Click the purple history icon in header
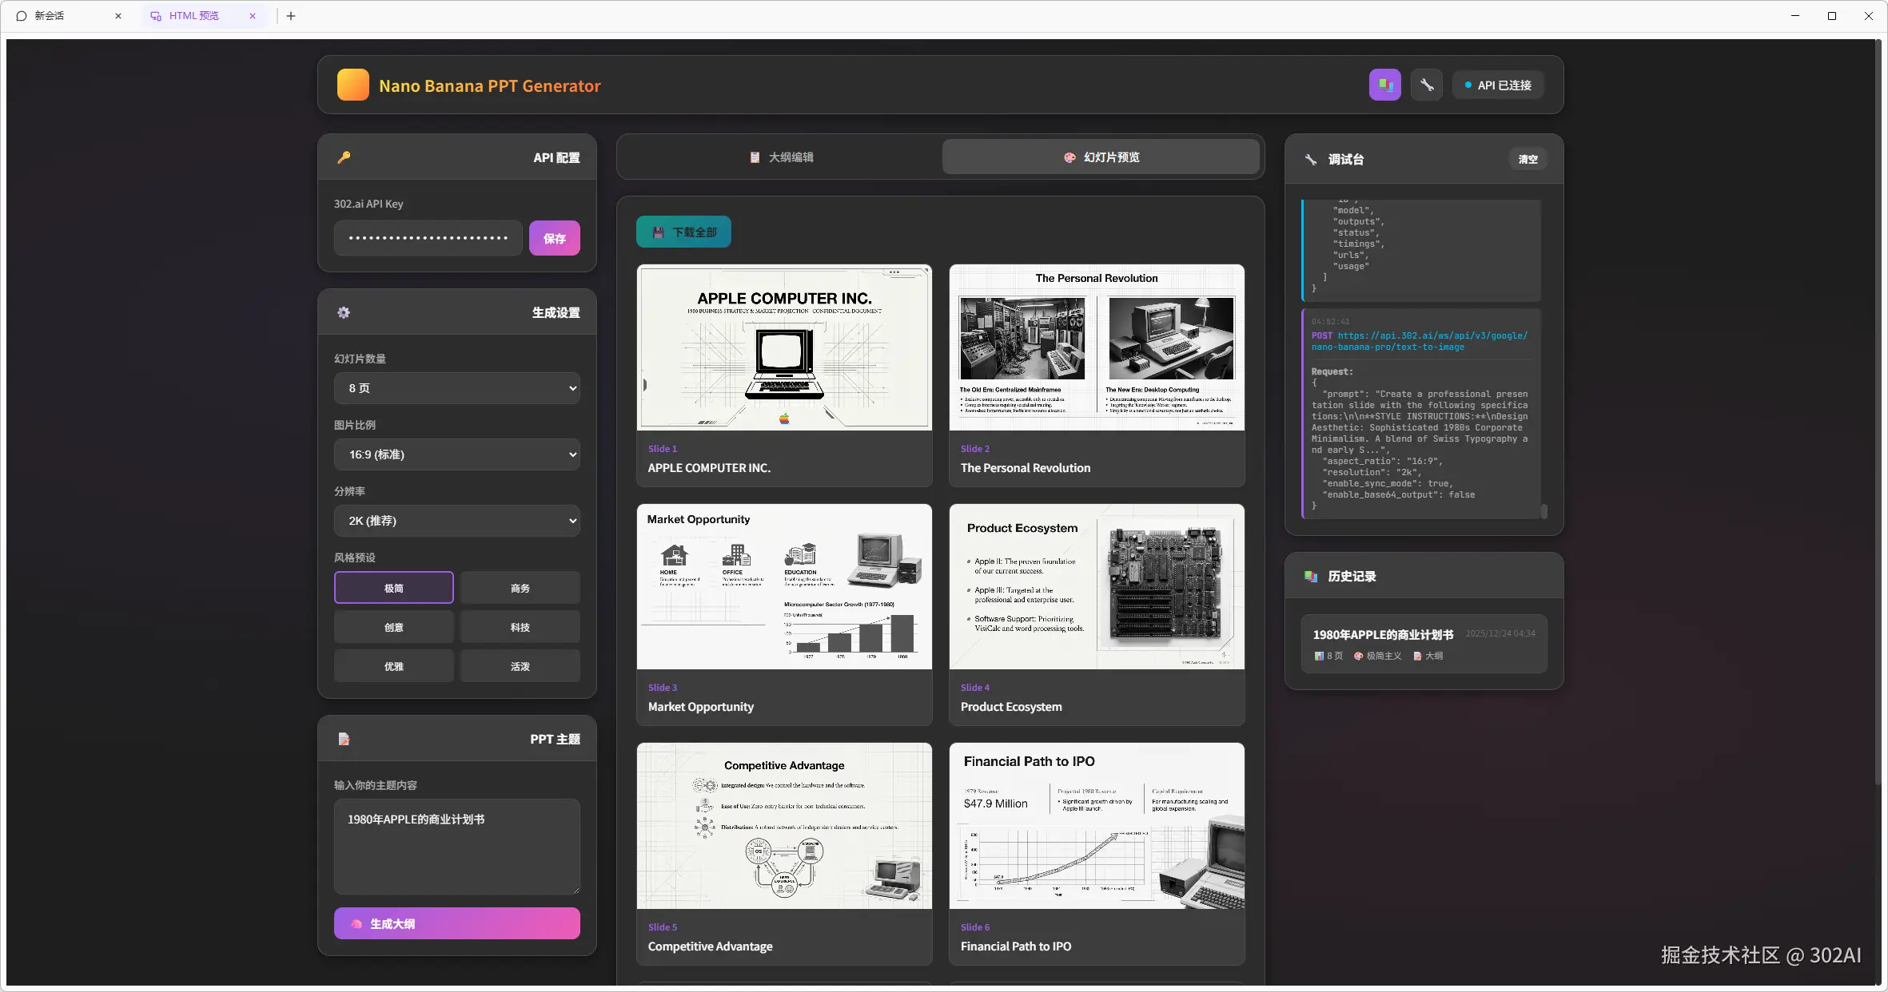This screenshot has height=992, width=1888. coord(1384,85)
